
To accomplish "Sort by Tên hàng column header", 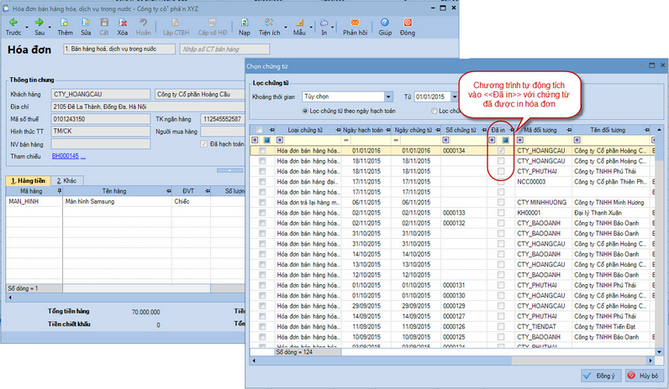I will (114, 191).
